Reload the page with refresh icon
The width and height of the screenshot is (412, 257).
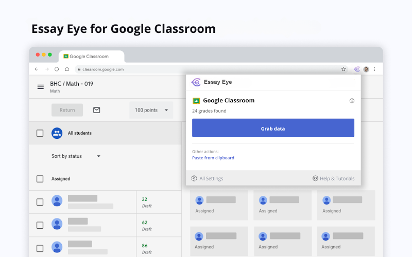[x=57, y=69]
